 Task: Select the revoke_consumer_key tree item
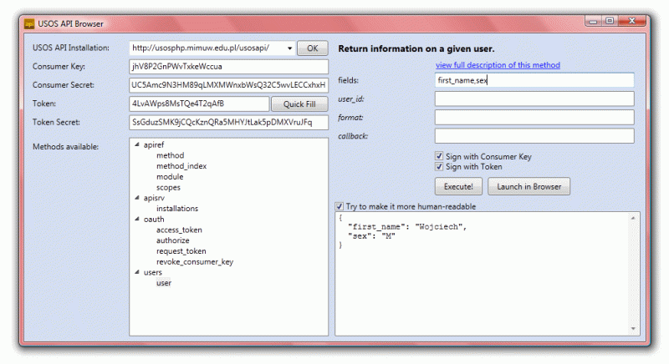pos(195,262)
